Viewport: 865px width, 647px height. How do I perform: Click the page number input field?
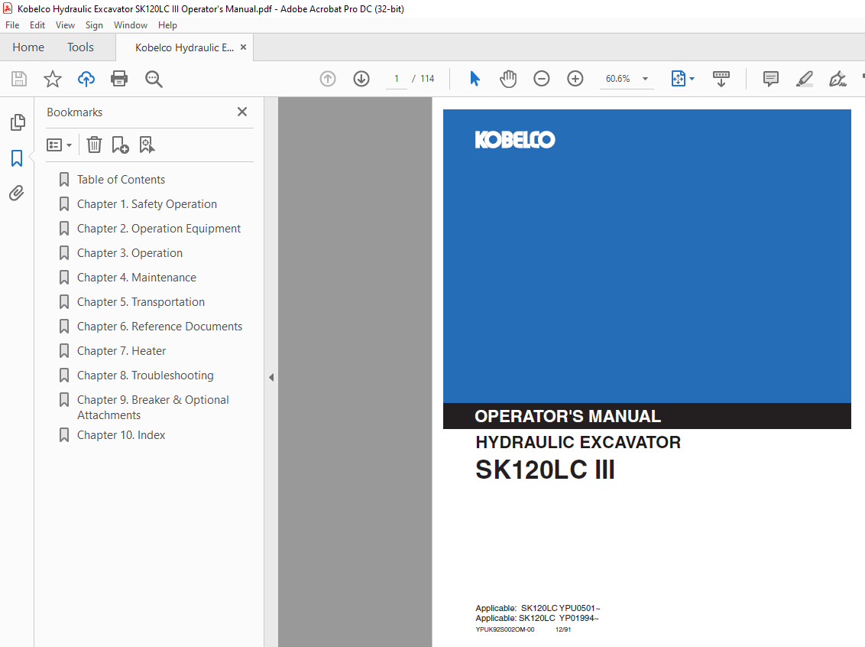pyautogui.click(x=396, y=79)
